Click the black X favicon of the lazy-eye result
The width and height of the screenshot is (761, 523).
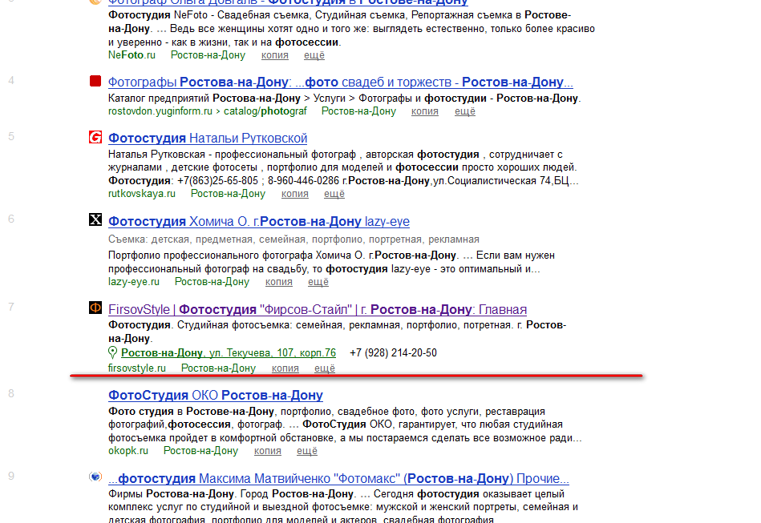click(x=95, y=219)
